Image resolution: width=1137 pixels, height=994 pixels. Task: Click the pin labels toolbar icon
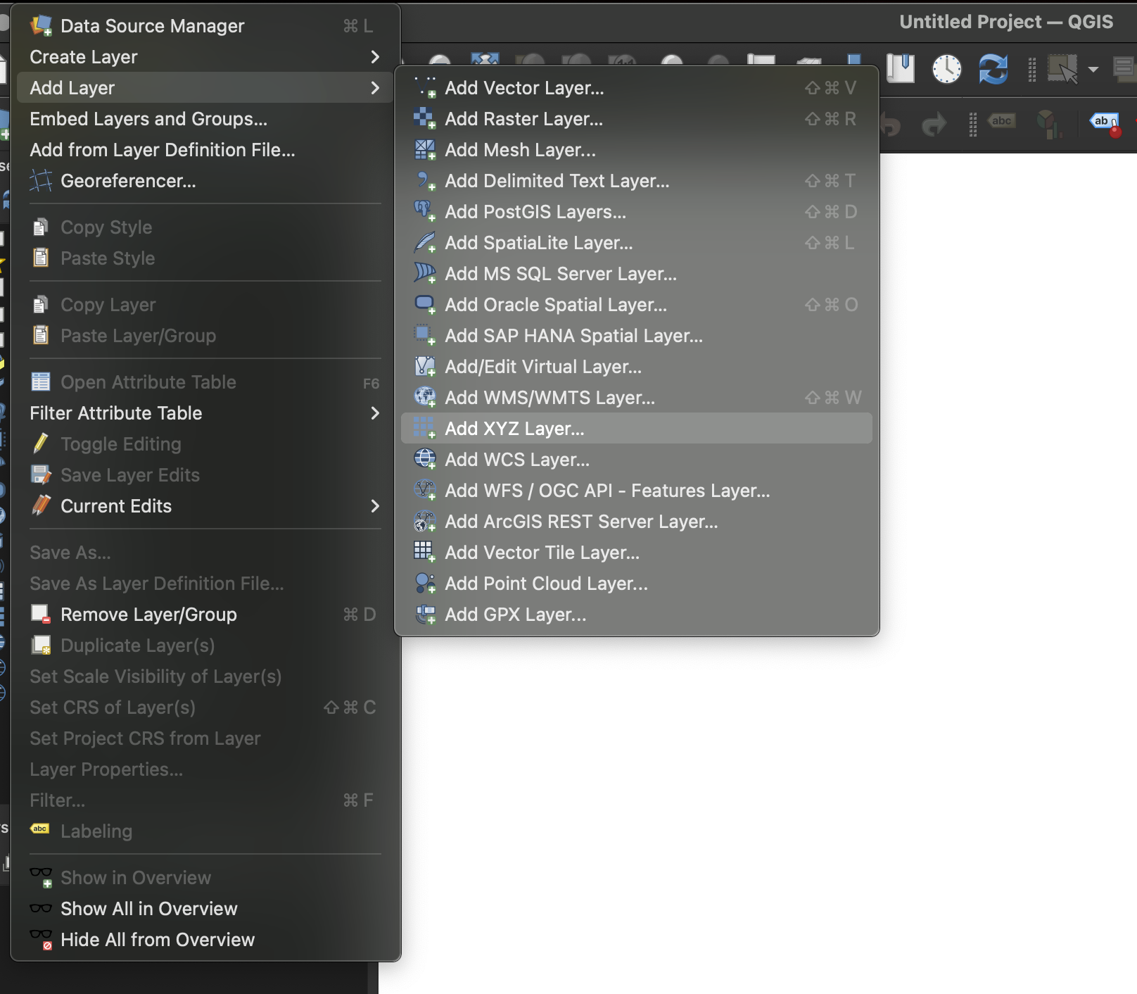click(1105, 124)
